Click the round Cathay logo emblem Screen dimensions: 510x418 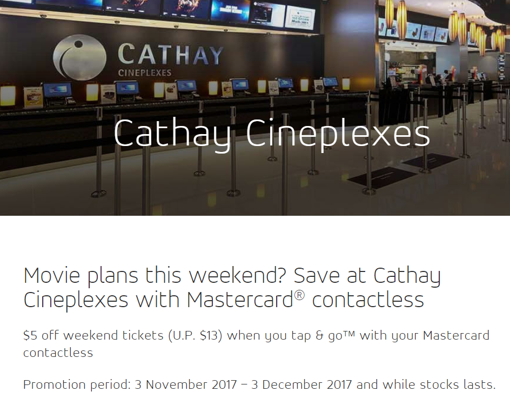click(80, 57)
